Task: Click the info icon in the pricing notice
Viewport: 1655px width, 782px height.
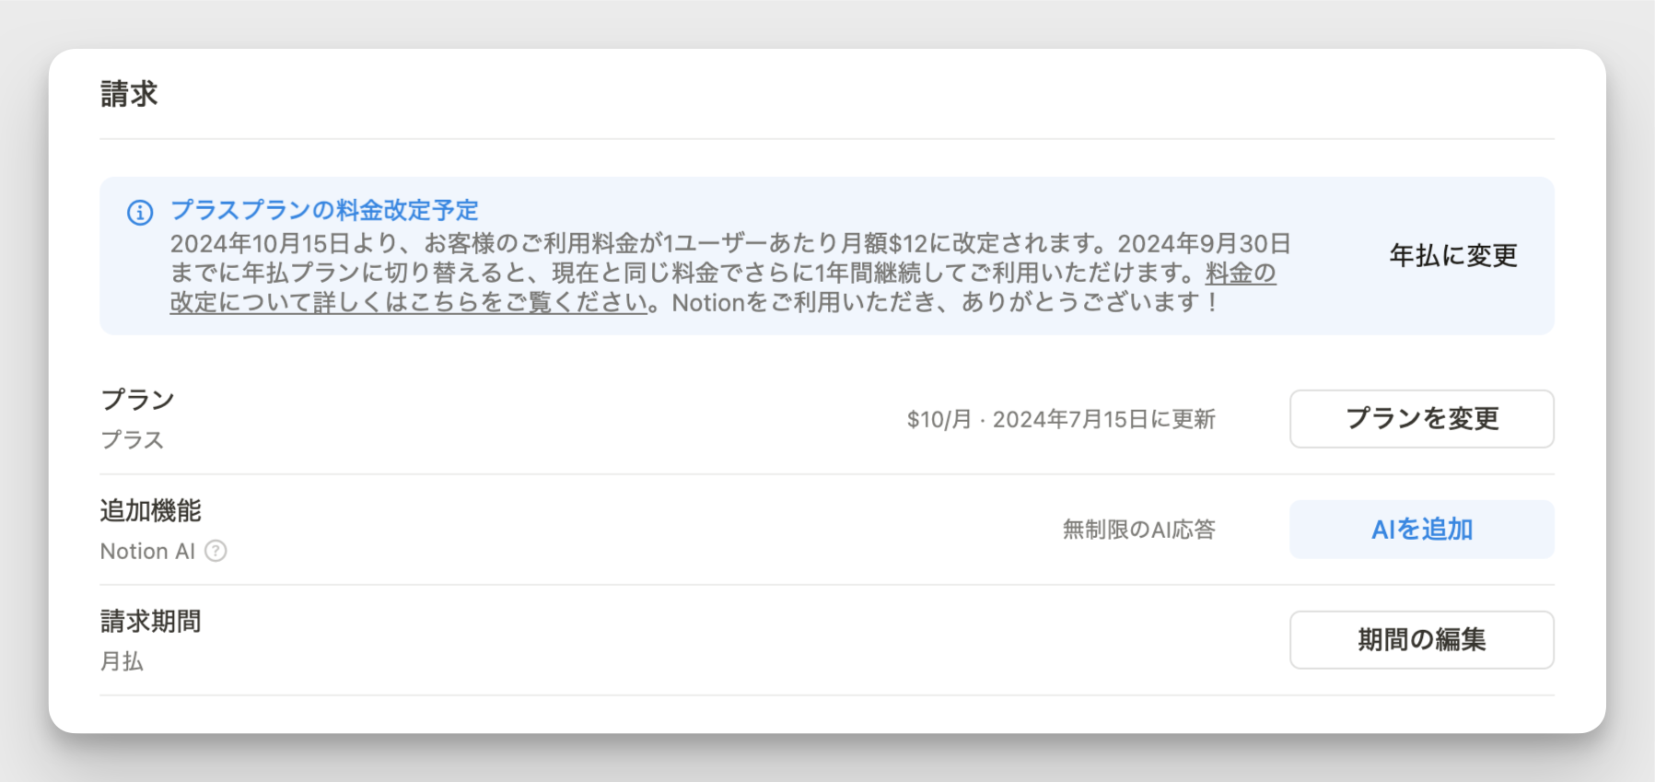Action: coord(140,213)
